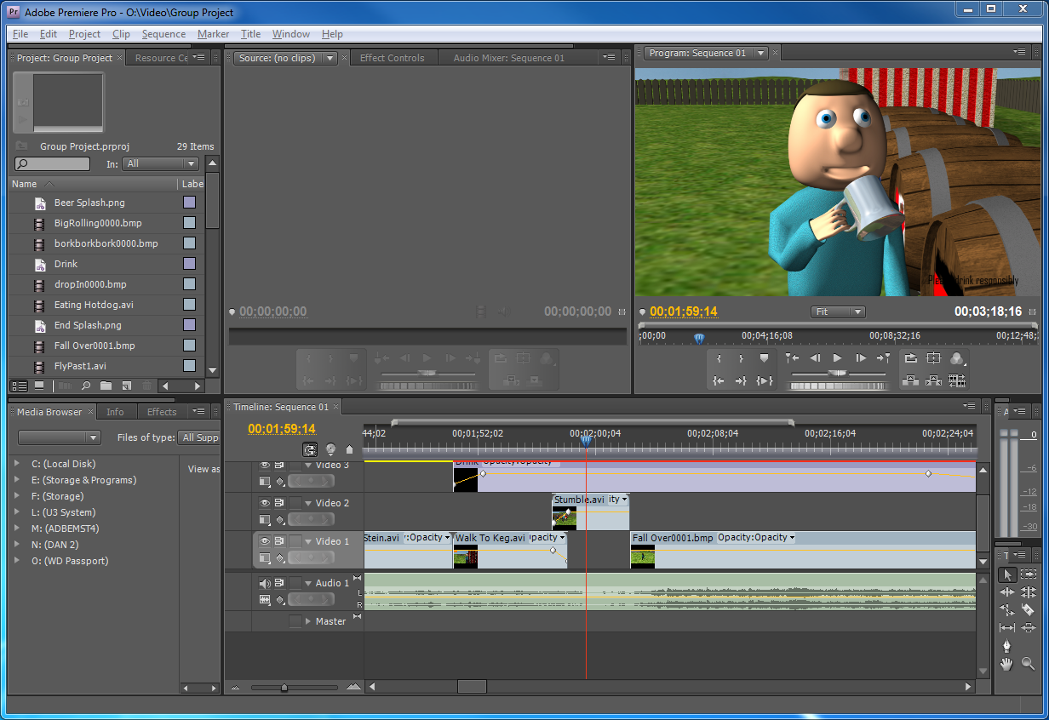The height and width of the screenshot is (720, 1049).
Task: Hide Video 3 track output
Action: coord(265,466)
